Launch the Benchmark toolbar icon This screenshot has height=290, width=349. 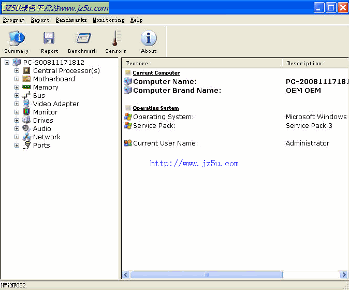tap(82, 38)
